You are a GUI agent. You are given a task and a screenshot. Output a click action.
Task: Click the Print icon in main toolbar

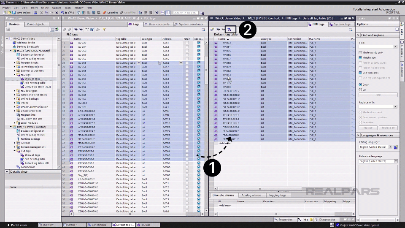pyautogui.click(x=35, y=13)
